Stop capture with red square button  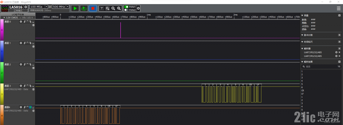click(93, 8)
